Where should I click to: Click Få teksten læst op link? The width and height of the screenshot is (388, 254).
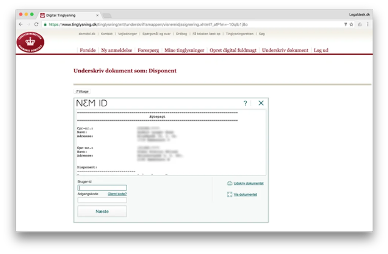pos(207,34)
